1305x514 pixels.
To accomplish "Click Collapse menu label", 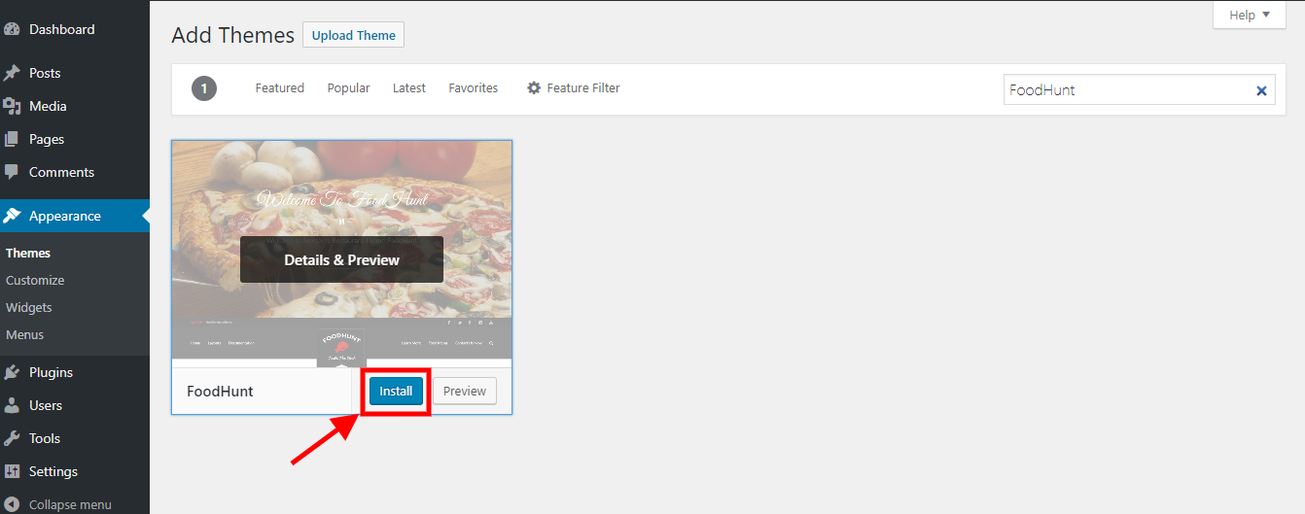I will (70, 504).
